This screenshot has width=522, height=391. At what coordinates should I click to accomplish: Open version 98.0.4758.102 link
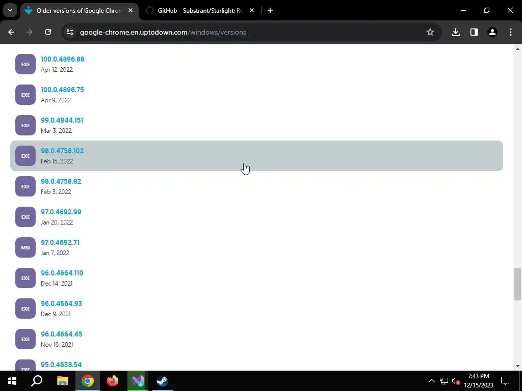click(62, 151)
